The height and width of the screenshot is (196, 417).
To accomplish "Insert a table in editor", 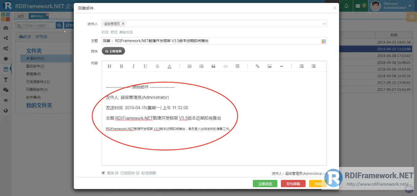I will pyautogui.click(x=237, y=66).
